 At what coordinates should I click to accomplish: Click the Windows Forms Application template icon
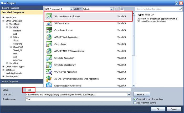[49, 16]
